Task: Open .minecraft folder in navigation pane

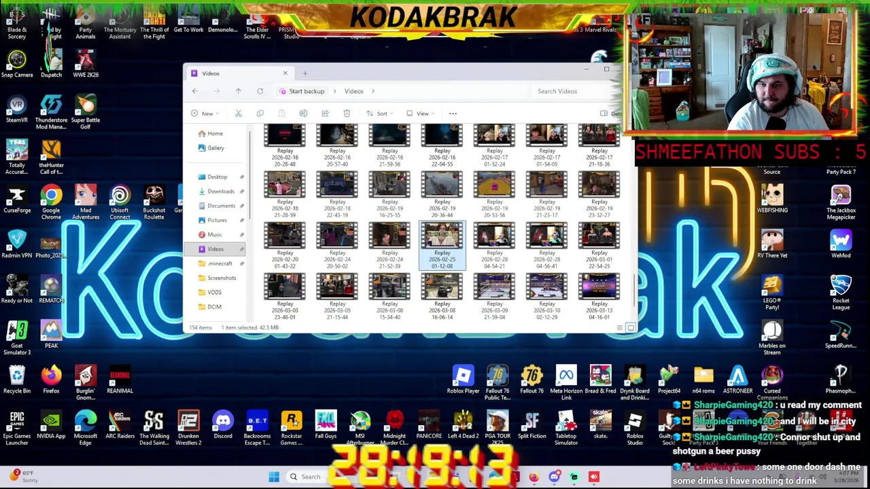Action: pos(220,264)
